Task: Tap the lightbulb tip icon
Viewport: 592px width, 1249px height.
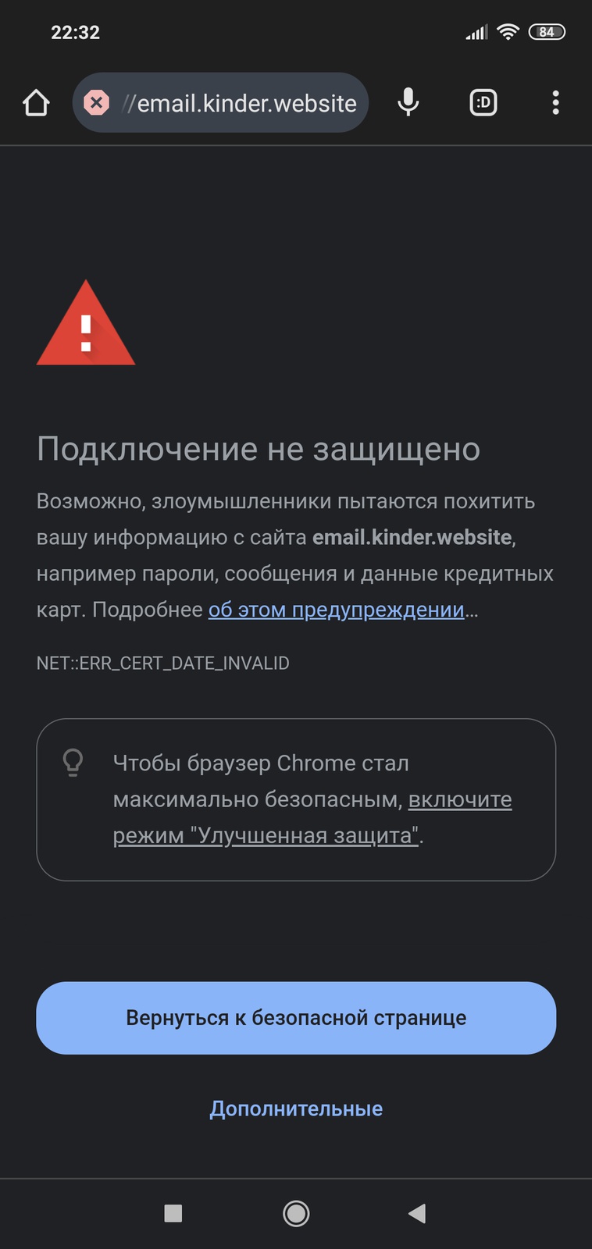Action: pyautogui.click(x=73, y=763)
